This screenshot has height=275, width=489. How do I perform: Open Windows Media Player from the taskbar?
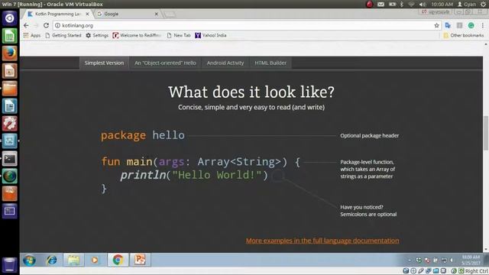pyautogui.click(x=95, y=260)
